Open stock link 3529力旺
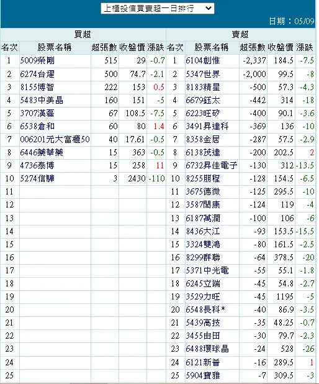This screenshot has width=319, height=384. (203, 296)
